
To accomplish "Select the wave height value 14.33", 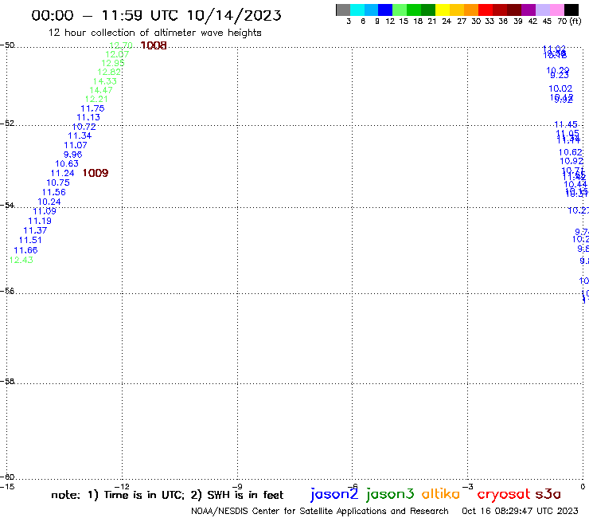I will tap(105, 81).
